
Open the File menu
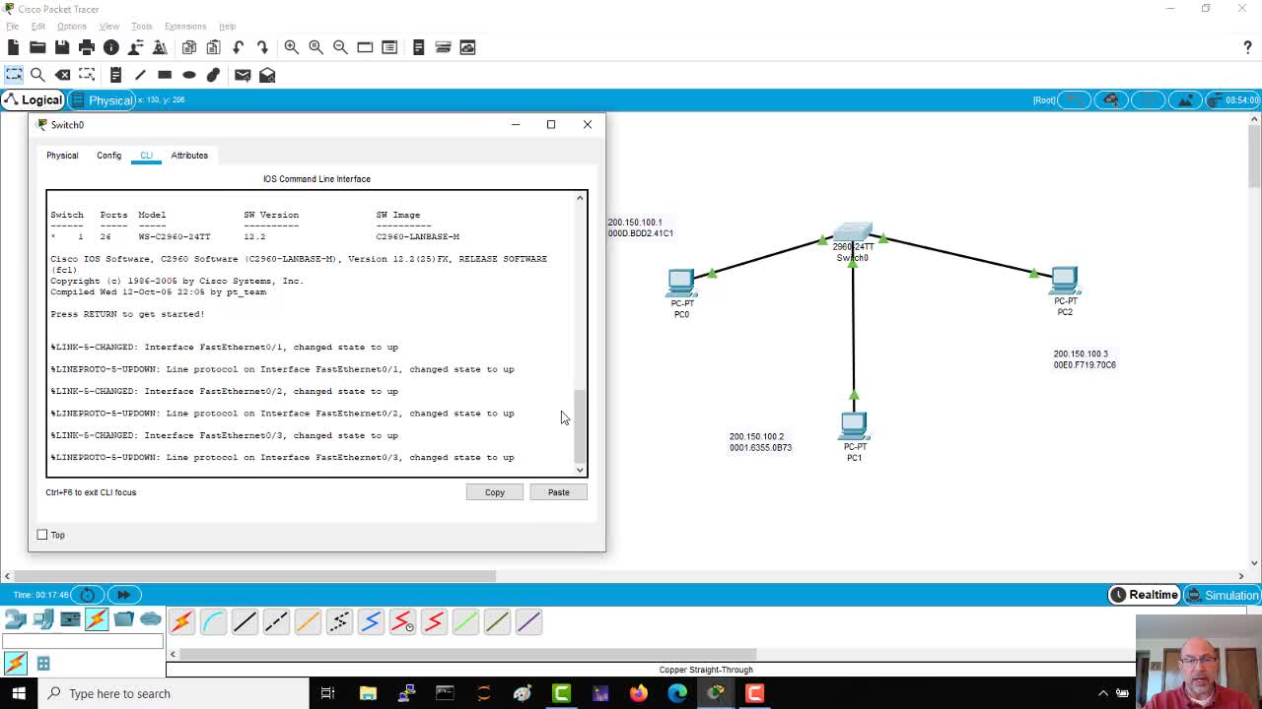[x=13, y=27]
